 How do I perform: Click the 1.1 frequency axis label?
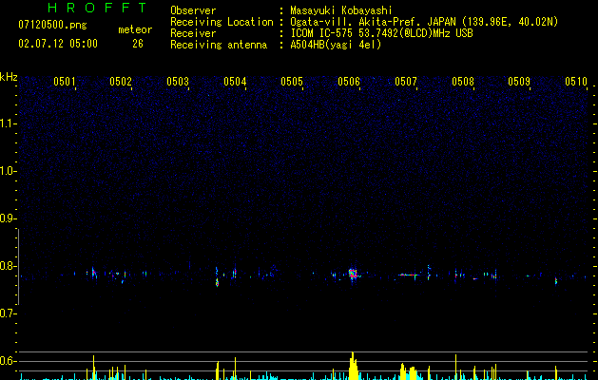click(8, 123)
